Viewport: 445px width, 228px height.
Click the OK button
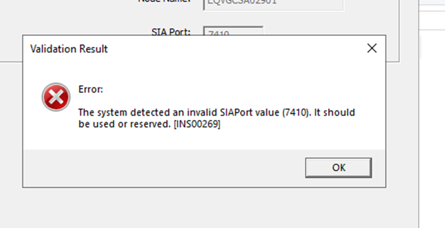point(338,168)
